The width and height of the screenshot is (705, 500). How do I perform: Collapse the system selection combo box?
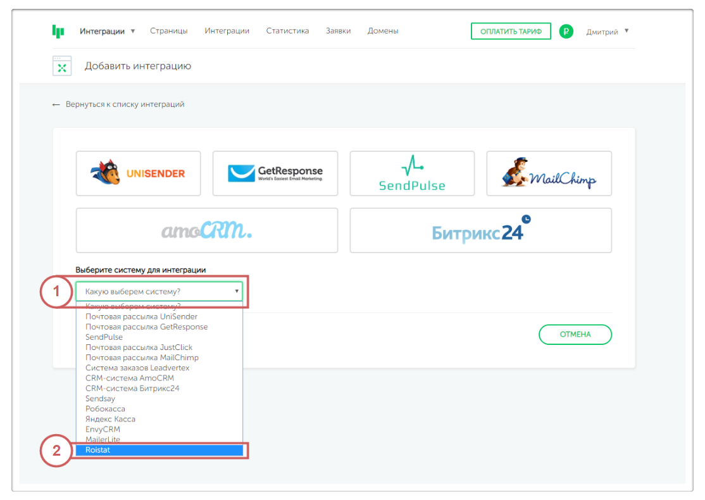(159, 291)
